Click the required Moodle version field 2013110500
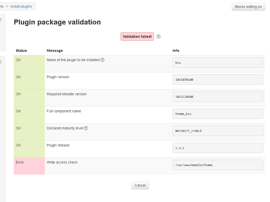The image size is (270, 202). pyautogui.click(x=217, y=97)
